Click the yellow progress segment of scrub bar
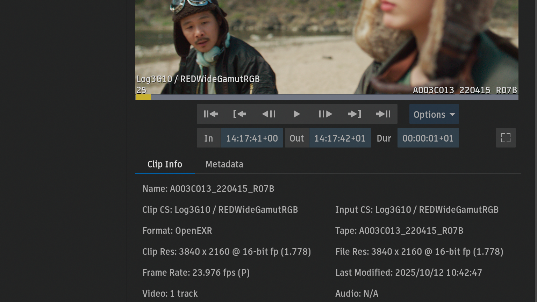 click(x=143, y=97)
